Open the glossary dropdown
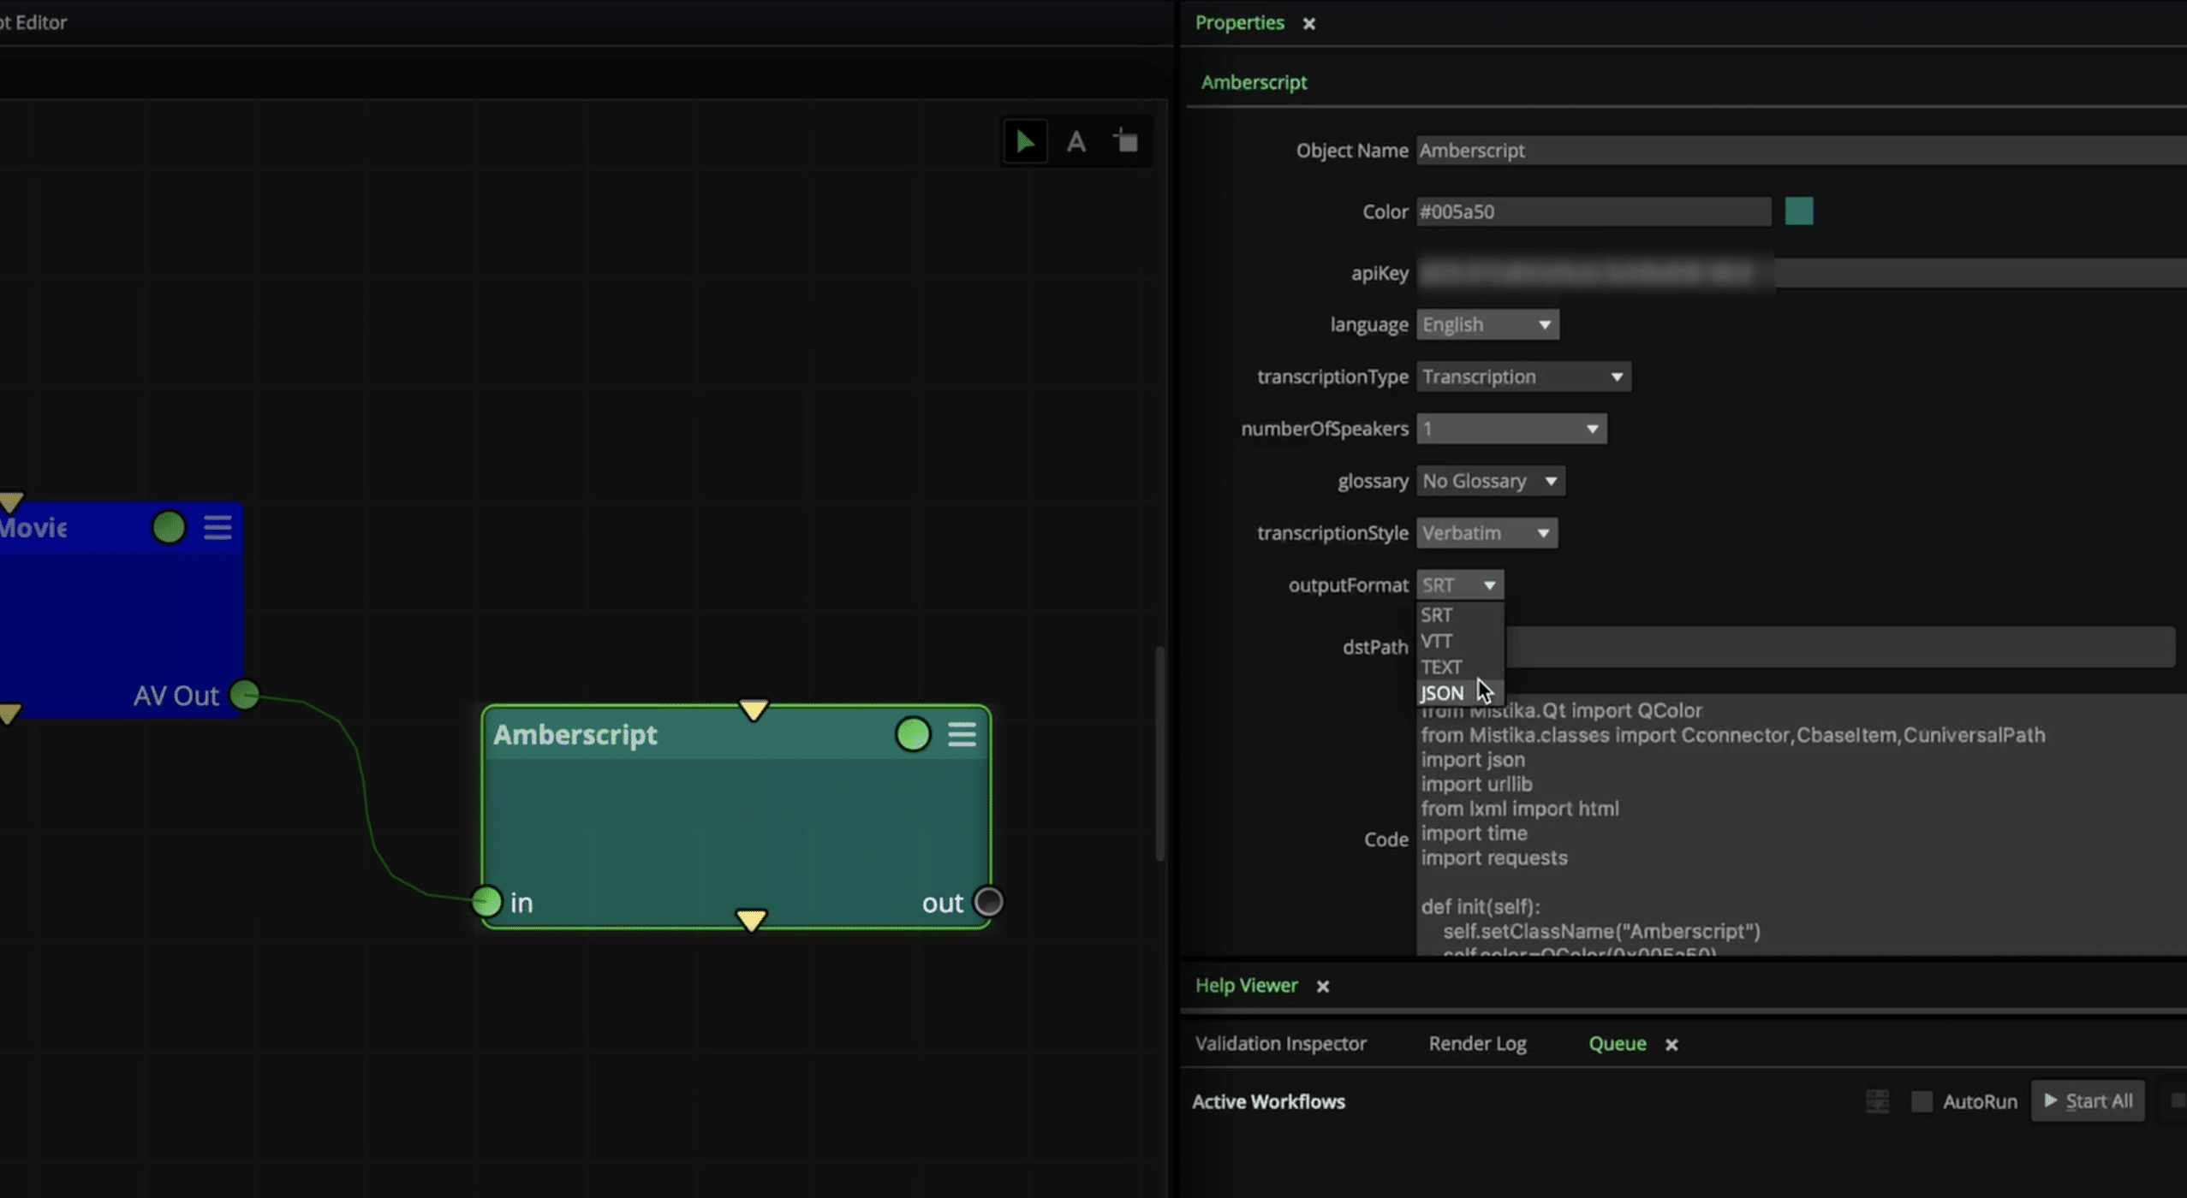 coord(1490,481)
